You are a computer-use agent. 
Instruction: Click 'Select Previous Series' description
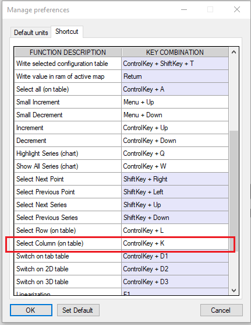pos(68,218)
